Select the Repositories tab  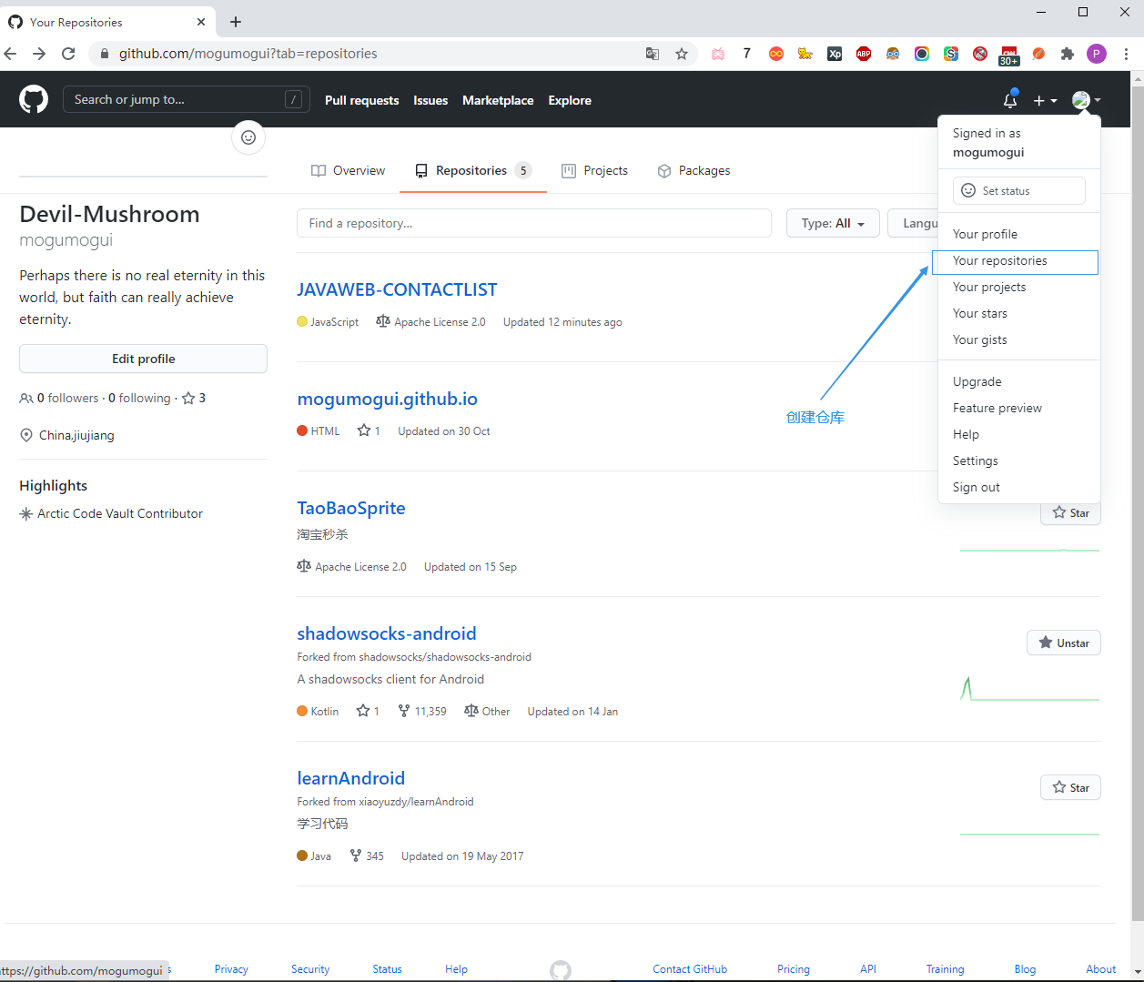click(472, 170)
